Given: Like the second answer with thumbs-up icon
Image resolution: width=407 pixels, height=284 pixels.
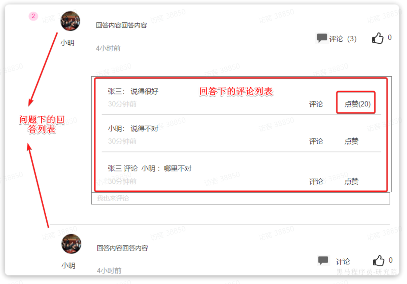Looking at the screenshot, I should click(x=378, y=260).
